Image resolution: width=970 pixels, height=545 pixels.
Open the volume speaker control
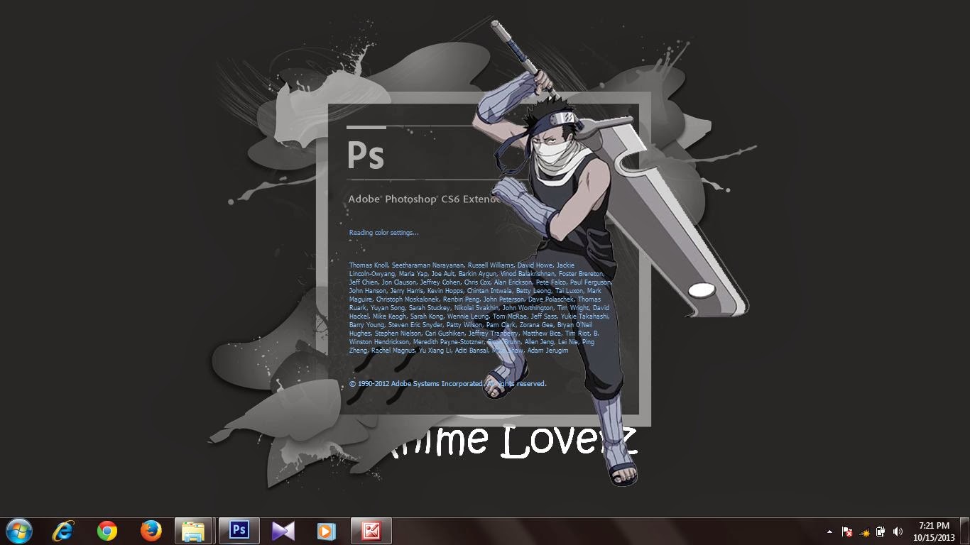[898, 532]
